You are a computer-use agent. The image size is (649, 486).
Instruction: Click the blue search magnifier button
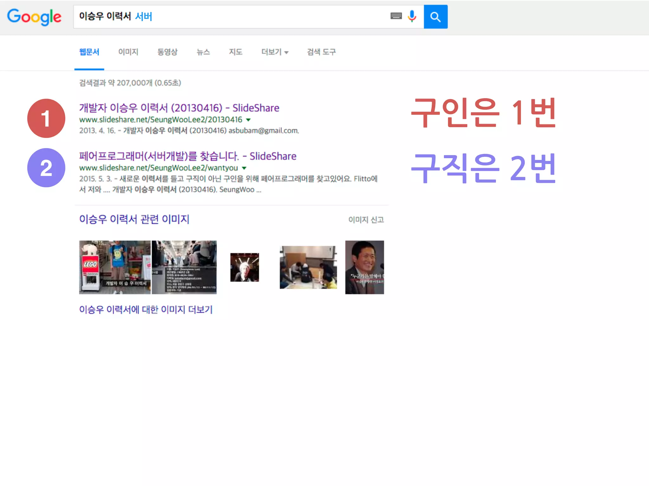click(x=435, y=17)
